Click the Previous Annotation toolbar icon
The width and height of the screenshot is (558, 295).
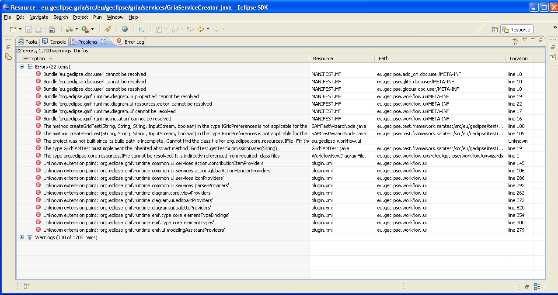(174, 29)
